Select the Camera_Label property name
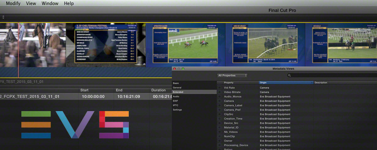 tap(233, 105)
